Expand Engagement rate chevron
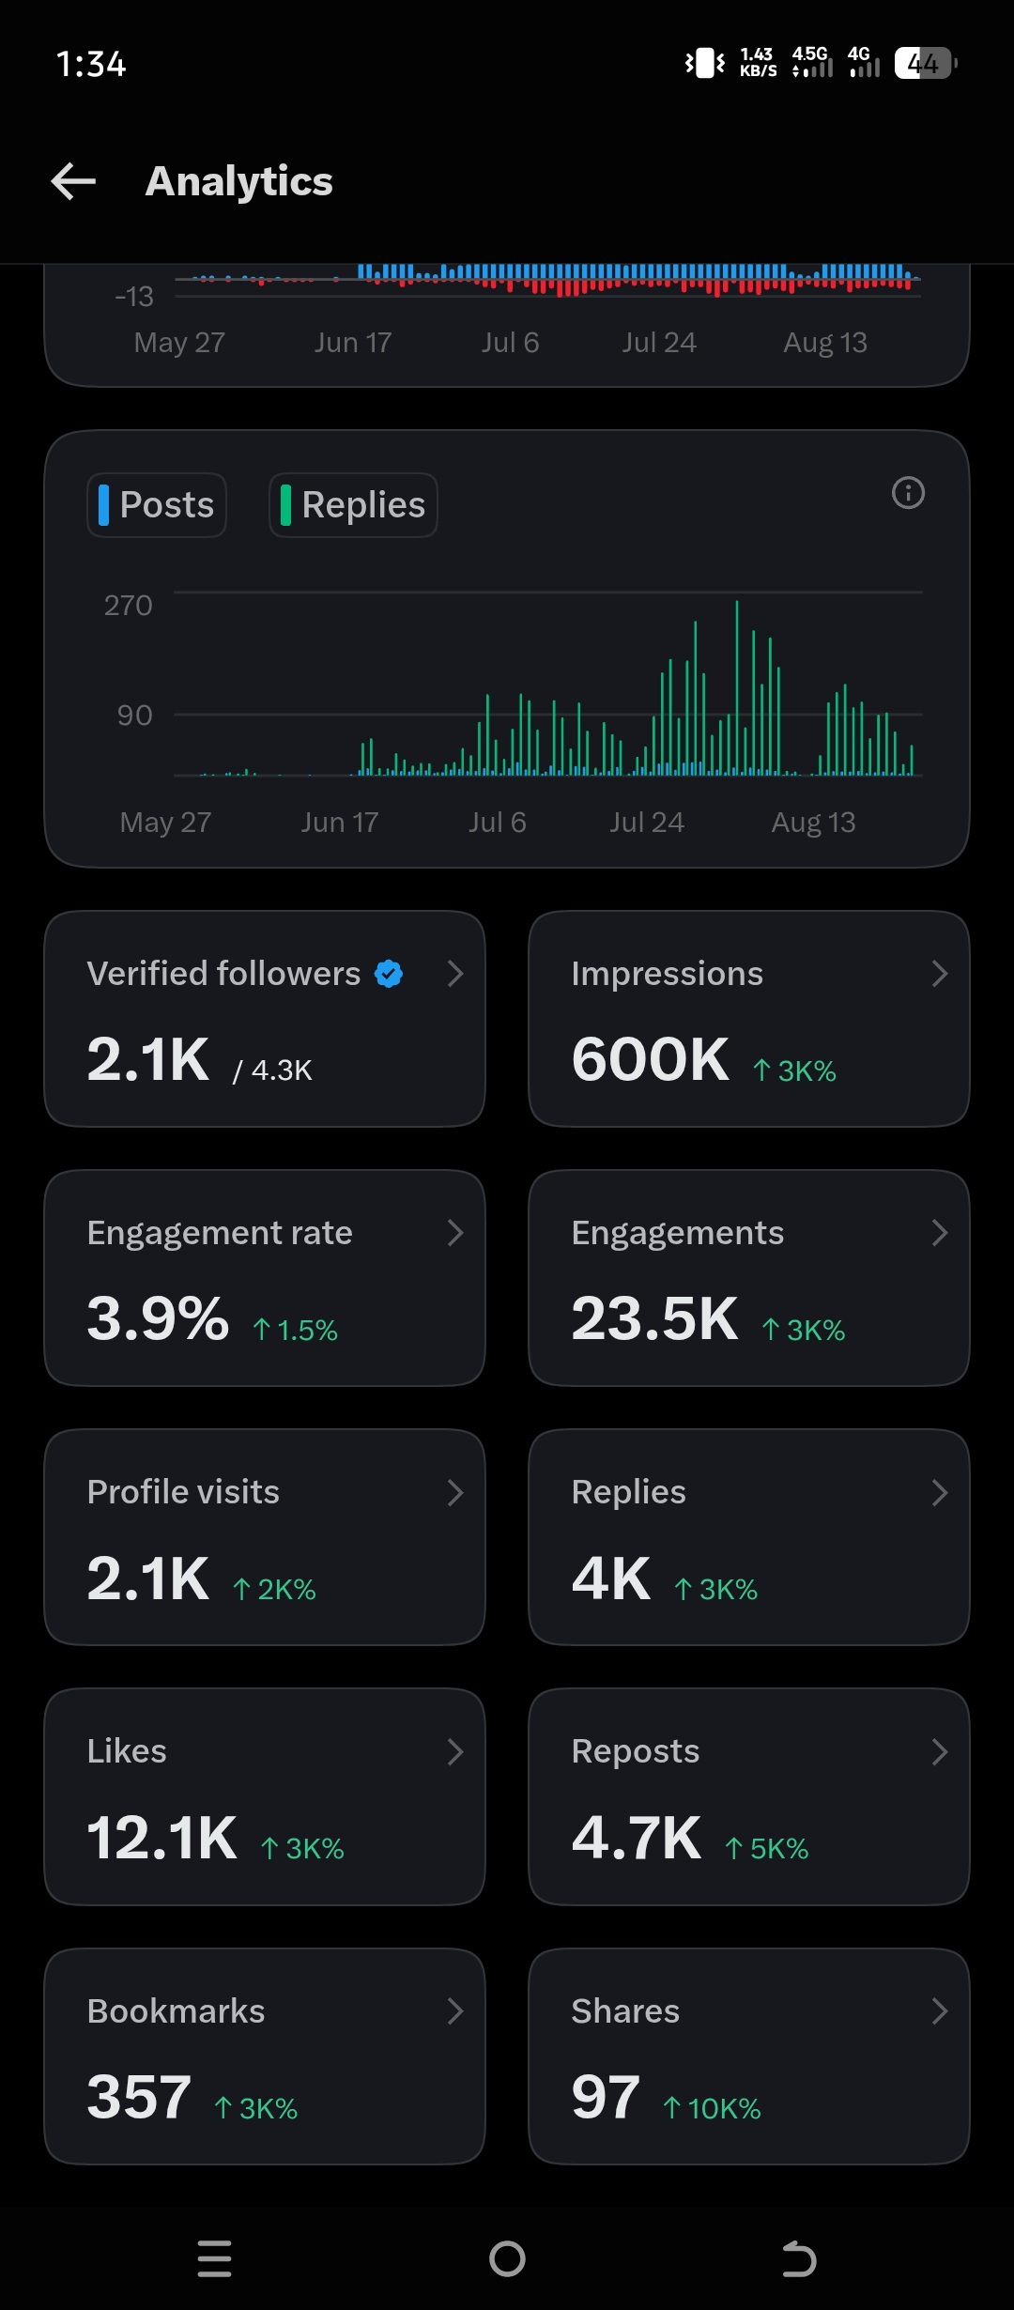The width and height of the screenshot is (1014, 2310). 455,1233
